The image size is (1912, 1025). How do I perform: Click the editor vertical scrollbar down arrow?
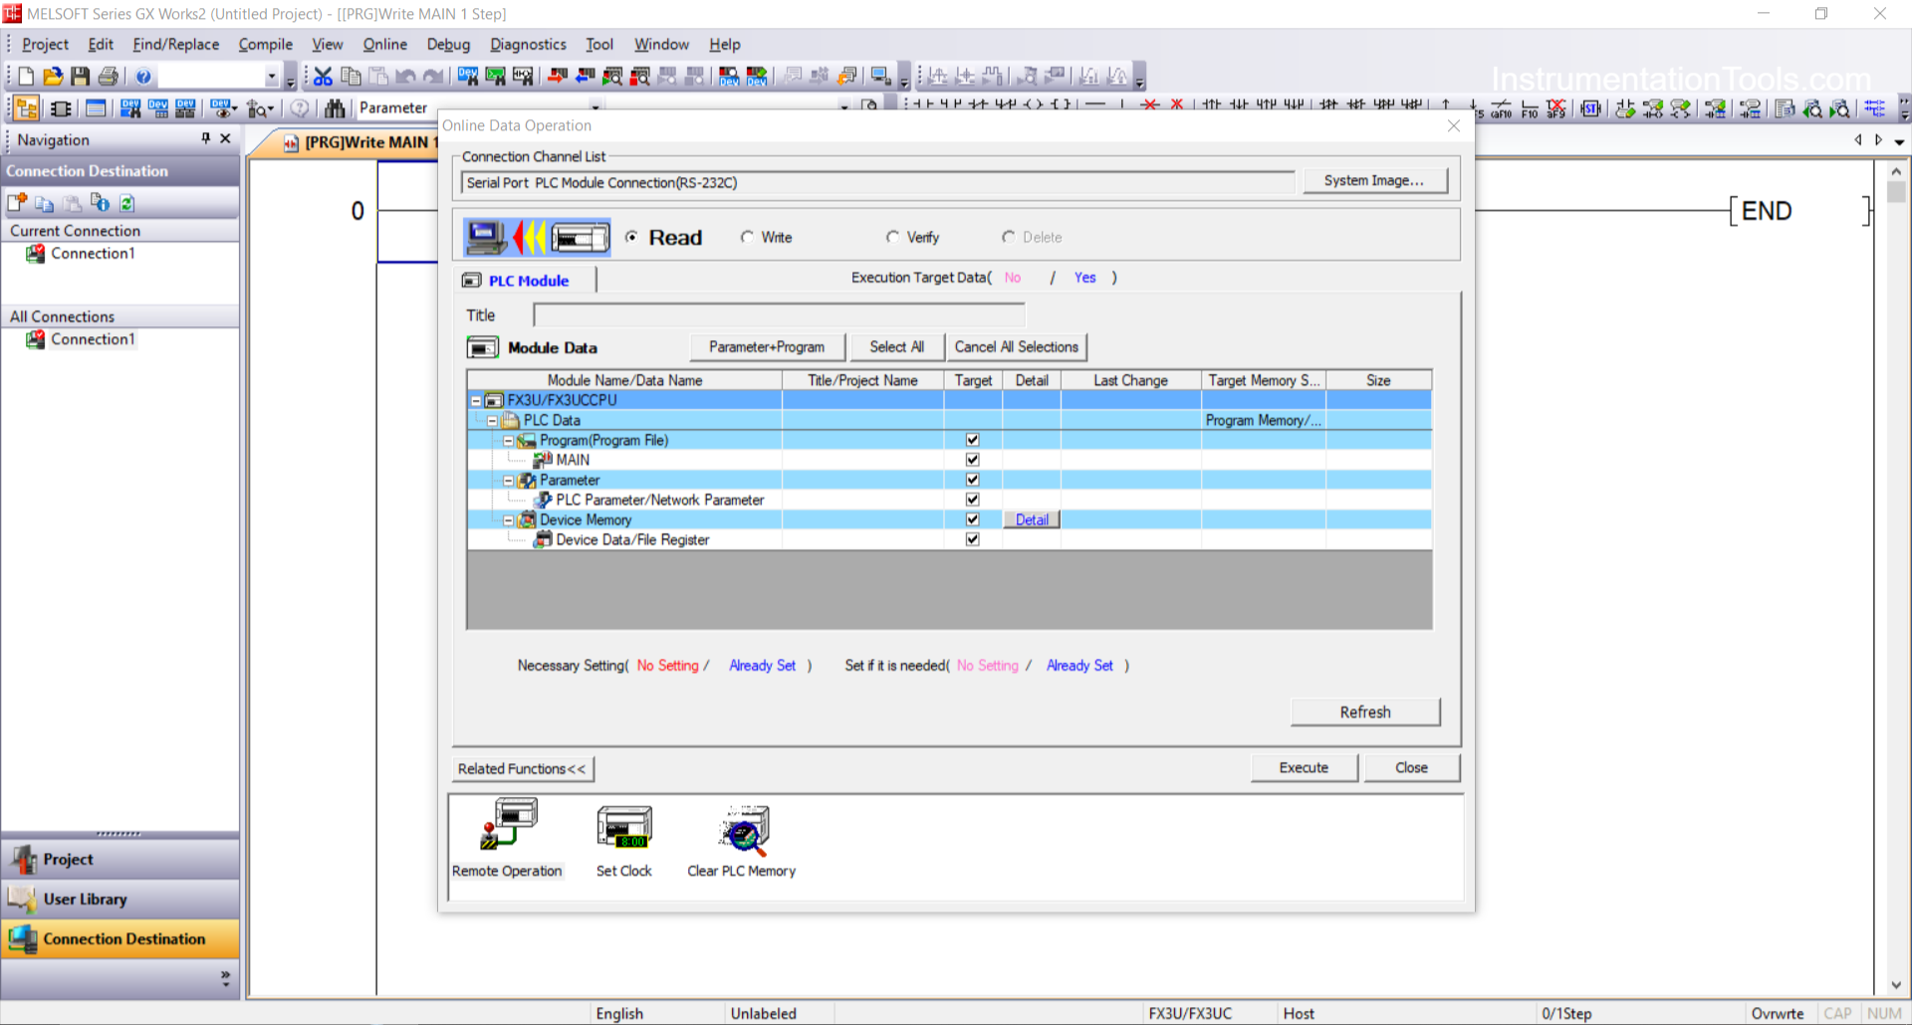pyautogui.click(x=1895, y=985)
